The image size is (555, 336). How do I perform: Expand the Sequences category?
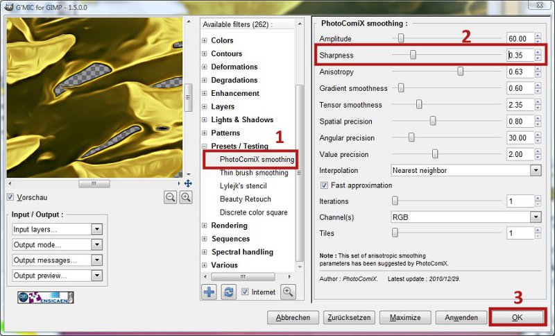pyautogui.click(x=205, y=239)
